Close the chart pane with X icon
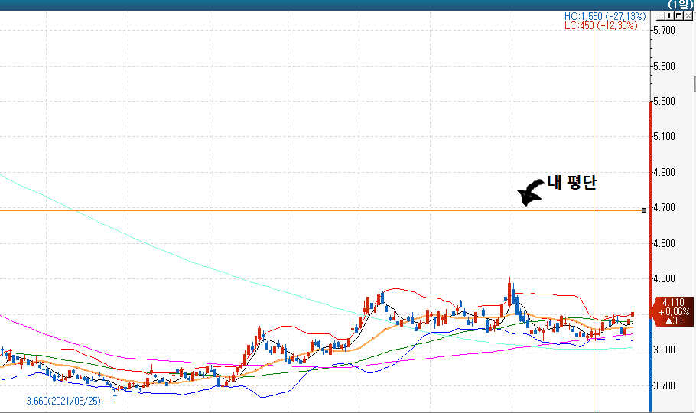 tap(689, 16)
